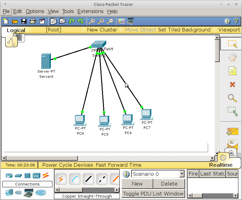This screenshot has height=200, width=242.
Task: Open the Options menu
Action: point(35,11)
